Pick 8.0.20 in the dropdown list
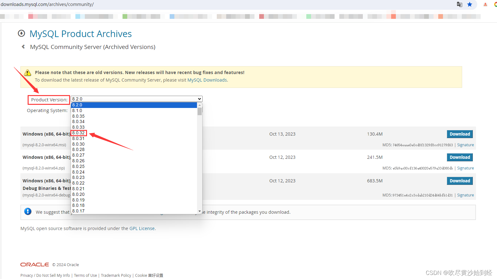Screen dimensions: 497x279 click(x=134, y=194)
